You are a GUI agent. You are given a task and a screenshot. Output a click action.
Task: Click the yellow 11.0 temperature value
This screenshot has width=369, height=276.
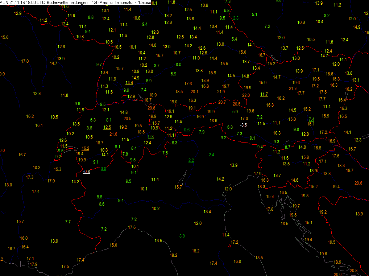(196, 58)
